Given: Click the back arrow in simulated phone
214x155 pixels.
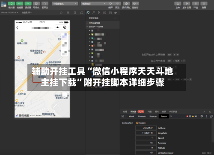Looking at the screenshot, I should click(x=18, y=28).
